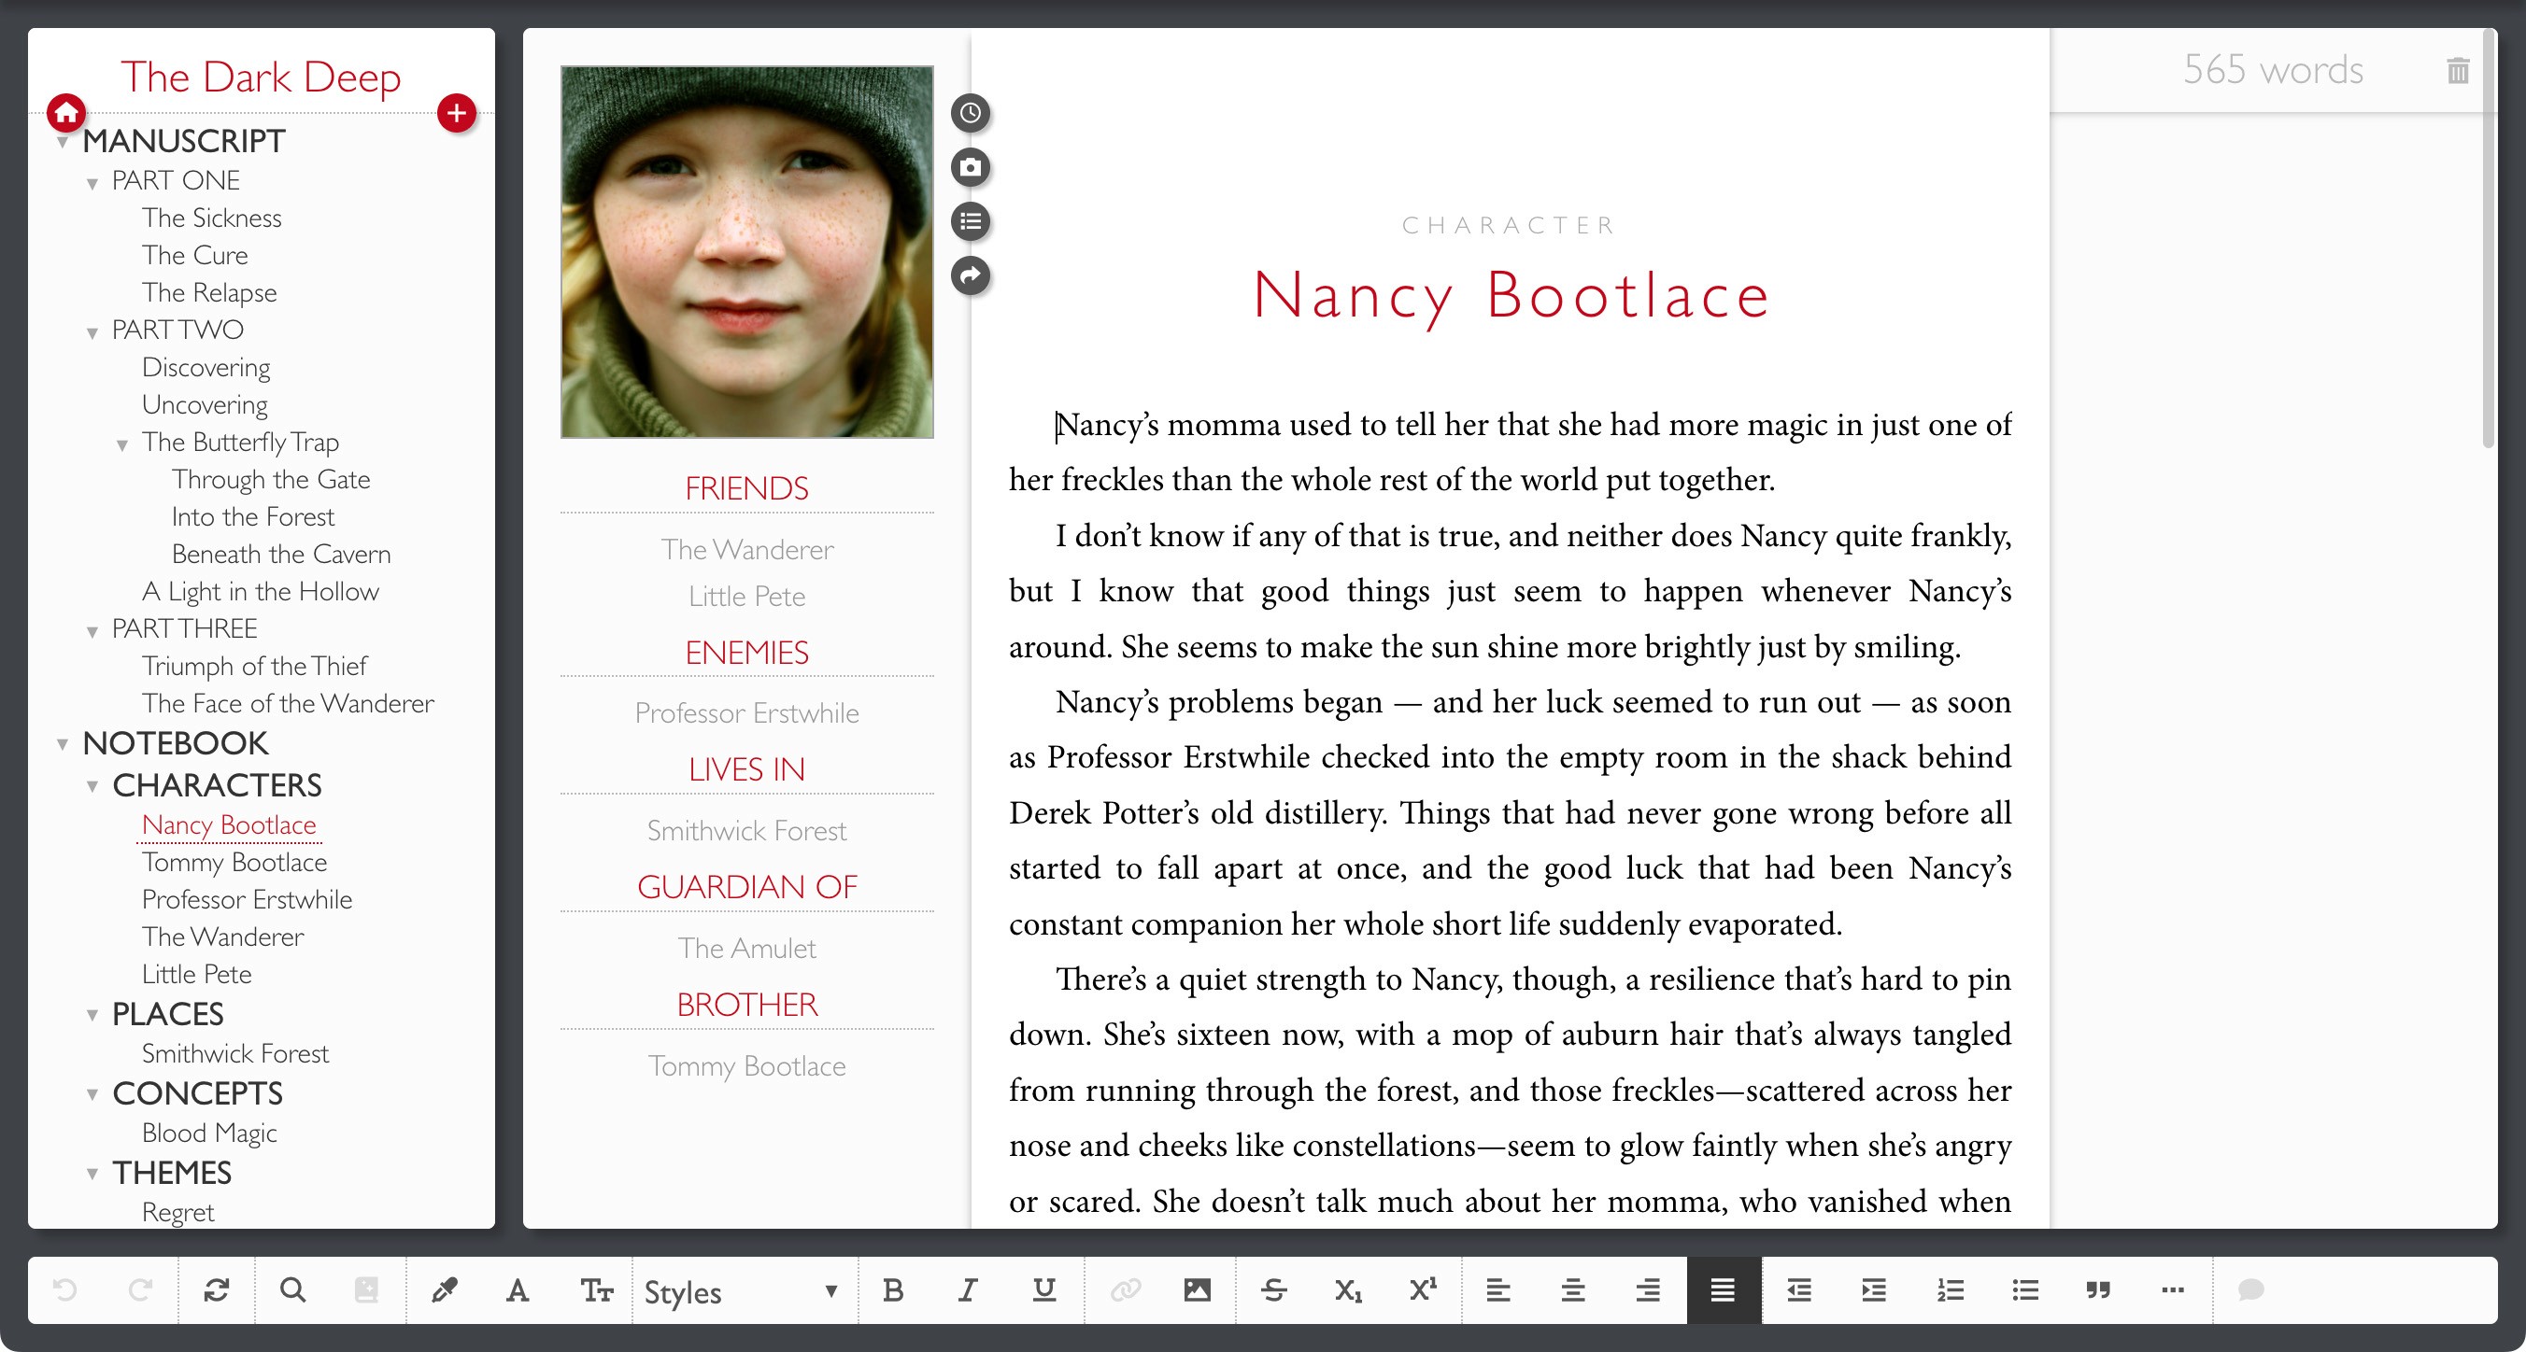
Task: Insert an image from the toolbar
Action: click(1197, 1290)
